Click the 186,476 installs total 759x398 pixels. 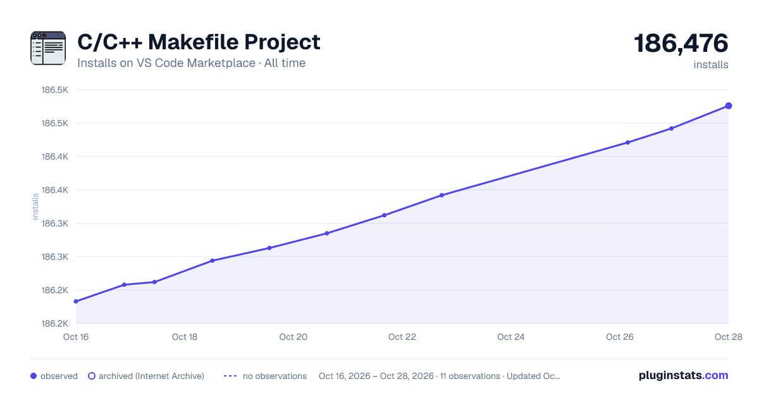[681, 44]
